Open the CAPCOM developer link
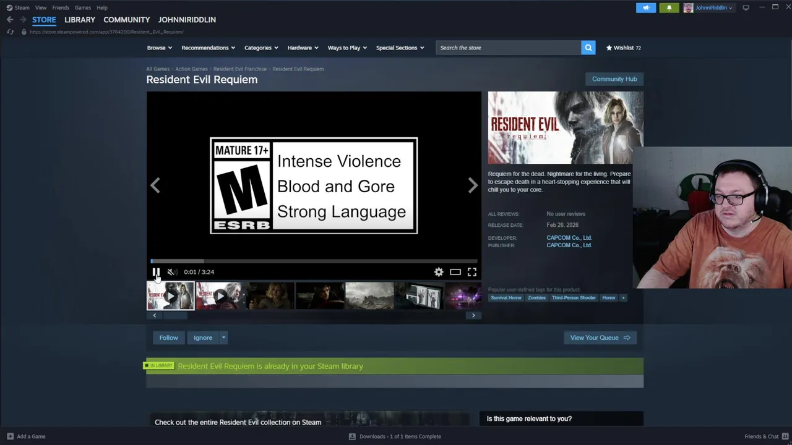 (x=569, y=237)
